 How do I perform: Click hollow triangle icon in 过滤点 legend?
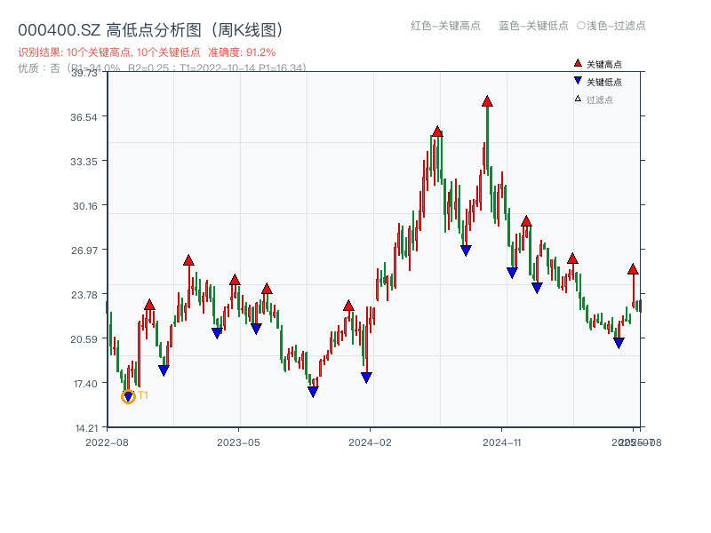point(578,99)
